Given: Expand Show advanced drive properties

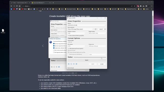Looking at the screenshot, I should [x=76, y=36].
